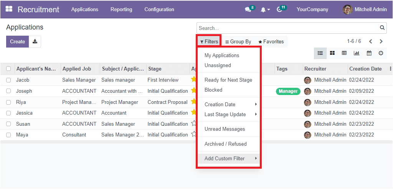Click the Create button
This screenshot has height=189, width=393.
pos(17,41)
